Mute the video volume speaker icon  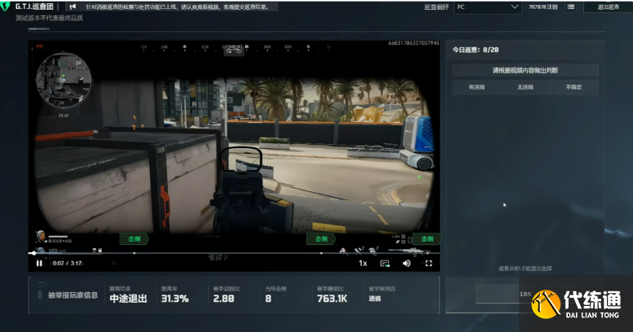[x=407, y=264]
